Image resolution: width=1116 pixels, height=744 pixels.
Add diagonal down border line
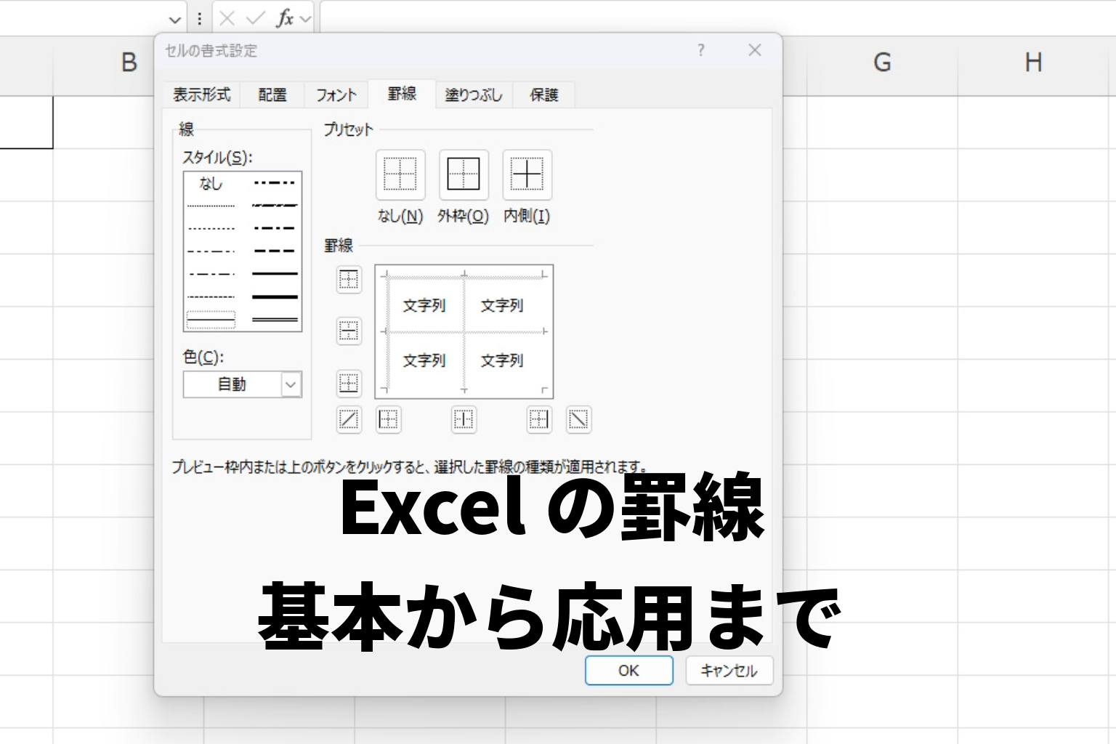tap(578, 419)
